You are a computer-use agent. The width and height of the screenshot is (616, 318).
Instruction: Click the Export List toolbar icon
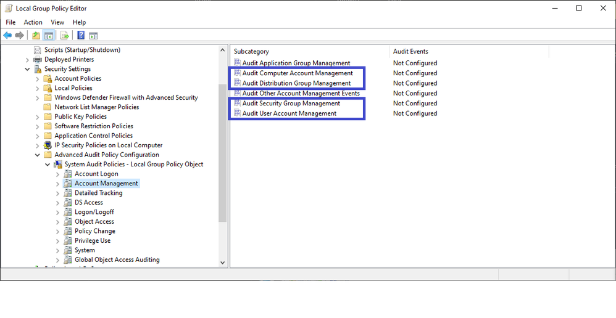65,36
